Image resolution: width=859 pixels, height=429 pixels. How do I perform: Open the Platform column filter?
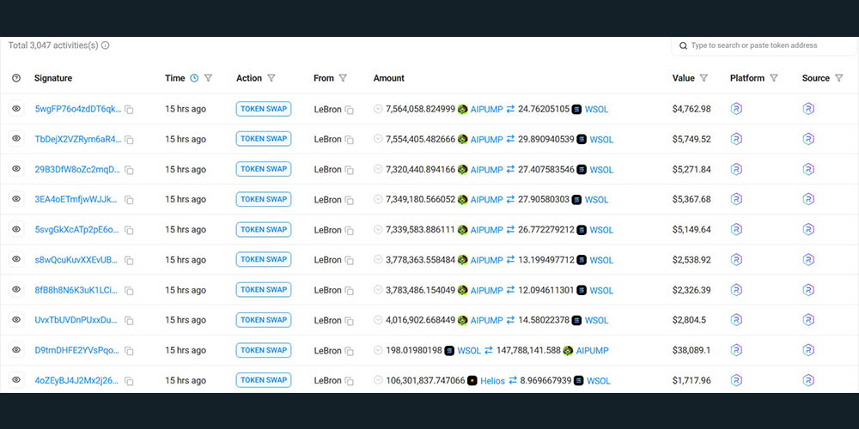click(x=774, y=78)
